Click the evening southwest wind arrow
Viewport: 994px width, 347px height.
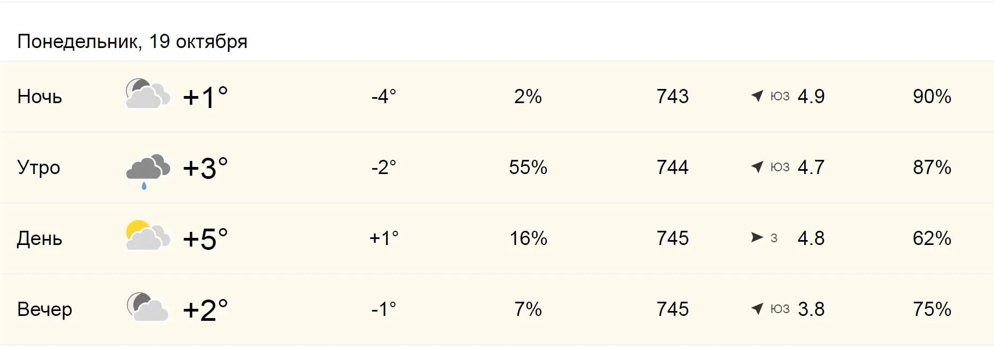[757, 309]
